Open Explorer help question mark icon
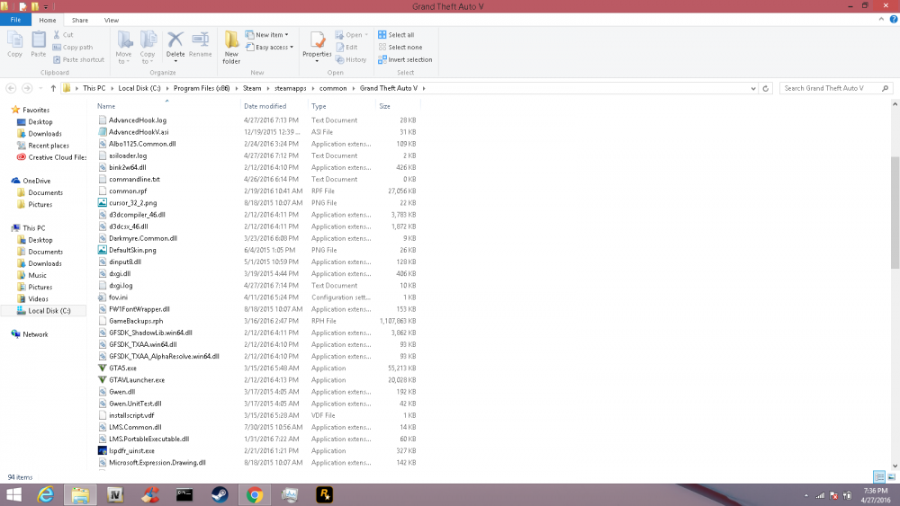 pyautogui.click(x=894, y=20)
